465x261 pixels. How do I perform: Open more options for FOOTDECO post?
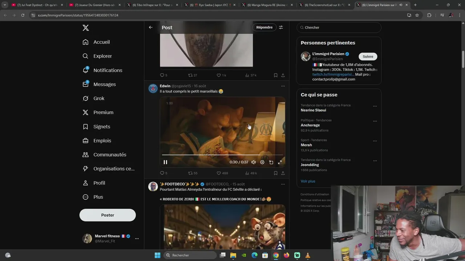coord(283,184)
